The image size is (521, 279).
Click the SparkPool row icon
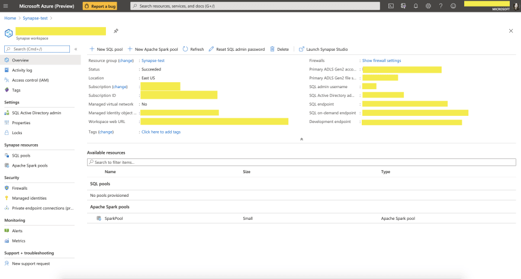99,218
